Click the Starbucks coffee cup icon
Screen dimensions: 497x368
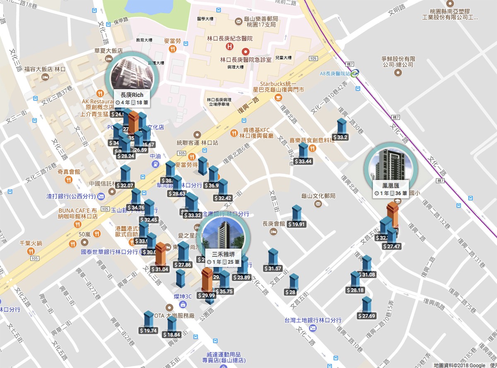tap(277, 98)
